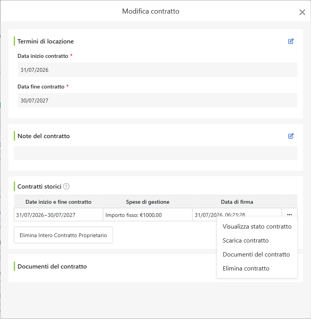Choose Scarica contratto from the menu
Viewport: 311px width, 319px height.
pos(257,241)
